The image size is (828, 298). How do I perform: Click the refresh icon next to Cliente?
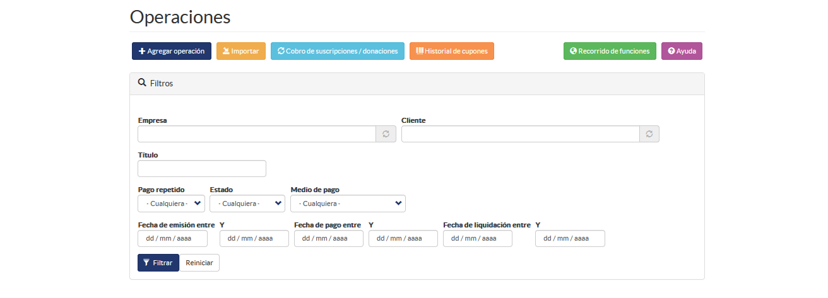(649, 134)
